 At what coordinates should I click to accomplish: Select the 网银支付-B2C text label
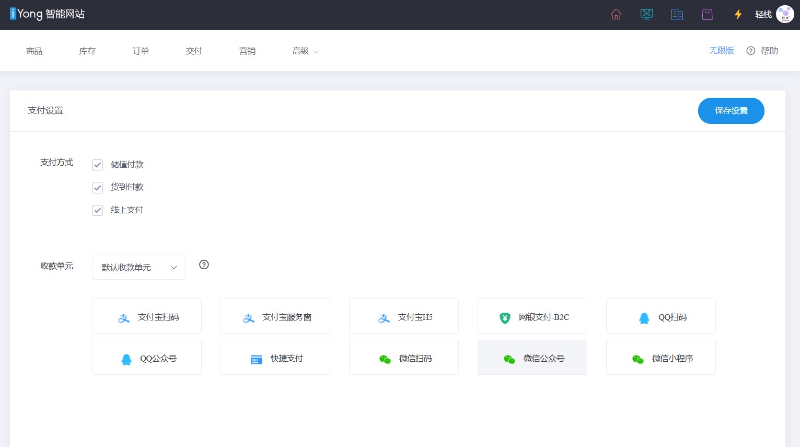point(544,317)
